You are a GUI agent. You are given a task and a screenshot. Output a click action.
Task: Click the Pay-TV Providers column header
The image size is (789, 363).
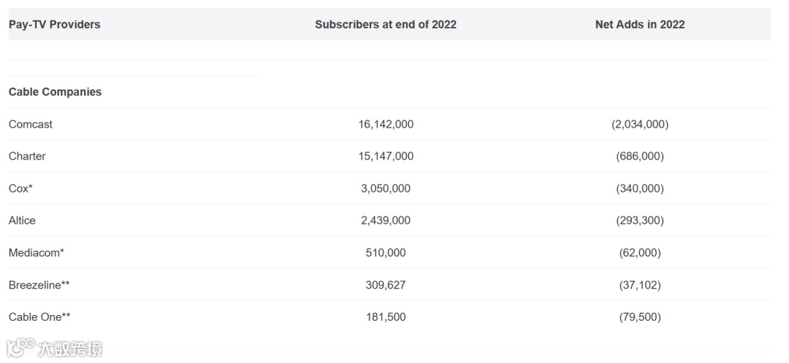[55, 24]
